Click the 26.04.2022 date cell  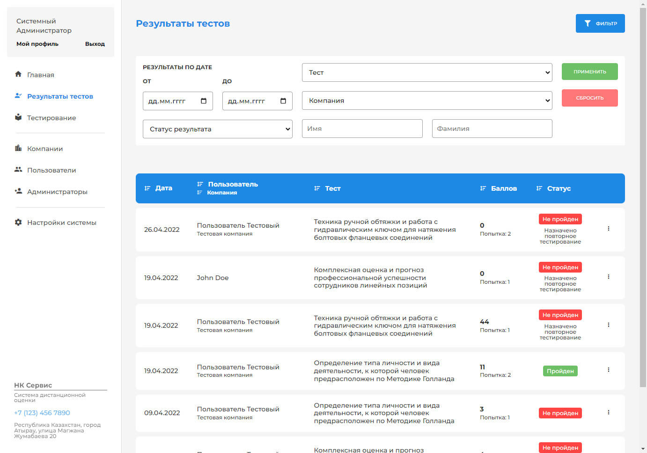tap(162, 230)
